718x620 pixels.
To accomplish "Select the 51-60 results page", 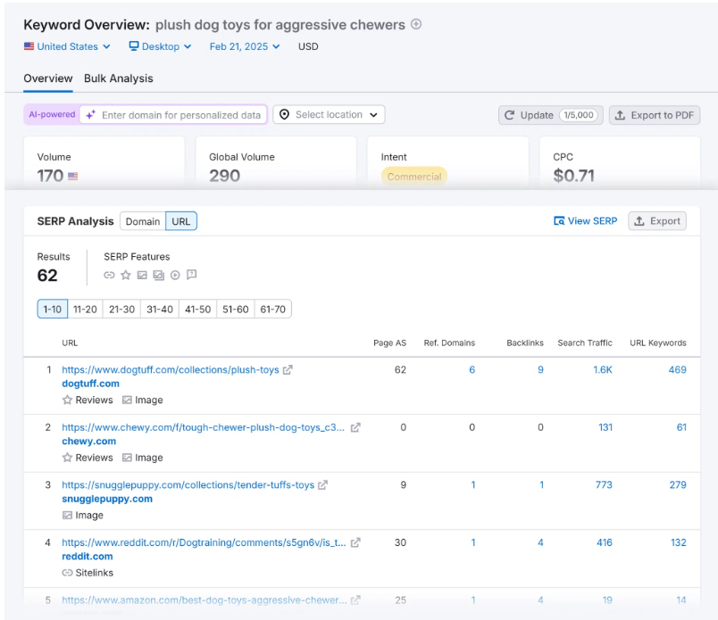I will 236,310.
